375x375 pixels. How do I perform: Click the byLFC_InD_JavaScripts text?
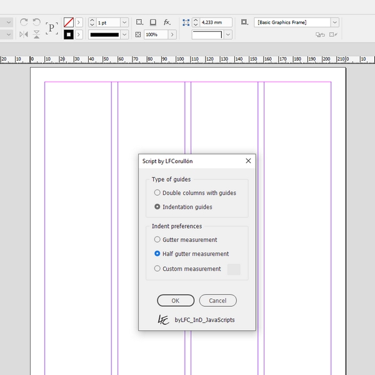click(x=204, y=320)
